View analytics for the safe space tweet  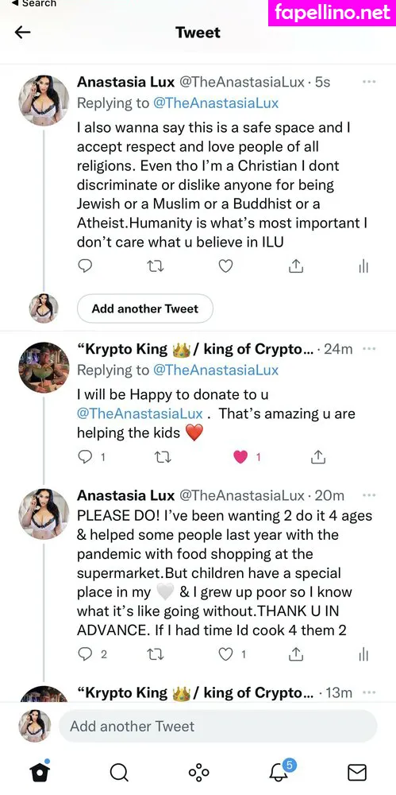tap(363, 266)
